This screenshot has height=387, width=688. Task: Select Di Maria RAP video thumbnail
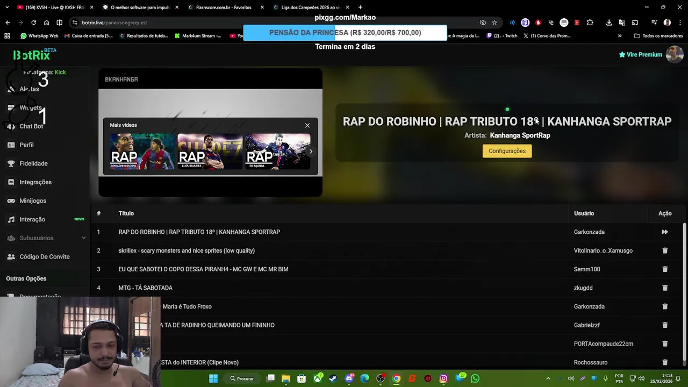(277, 152)
